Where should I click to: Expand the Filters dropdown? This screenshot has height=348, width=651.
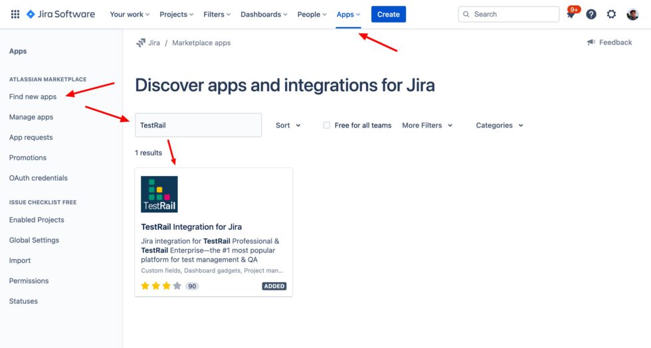[x=217, y=14]
